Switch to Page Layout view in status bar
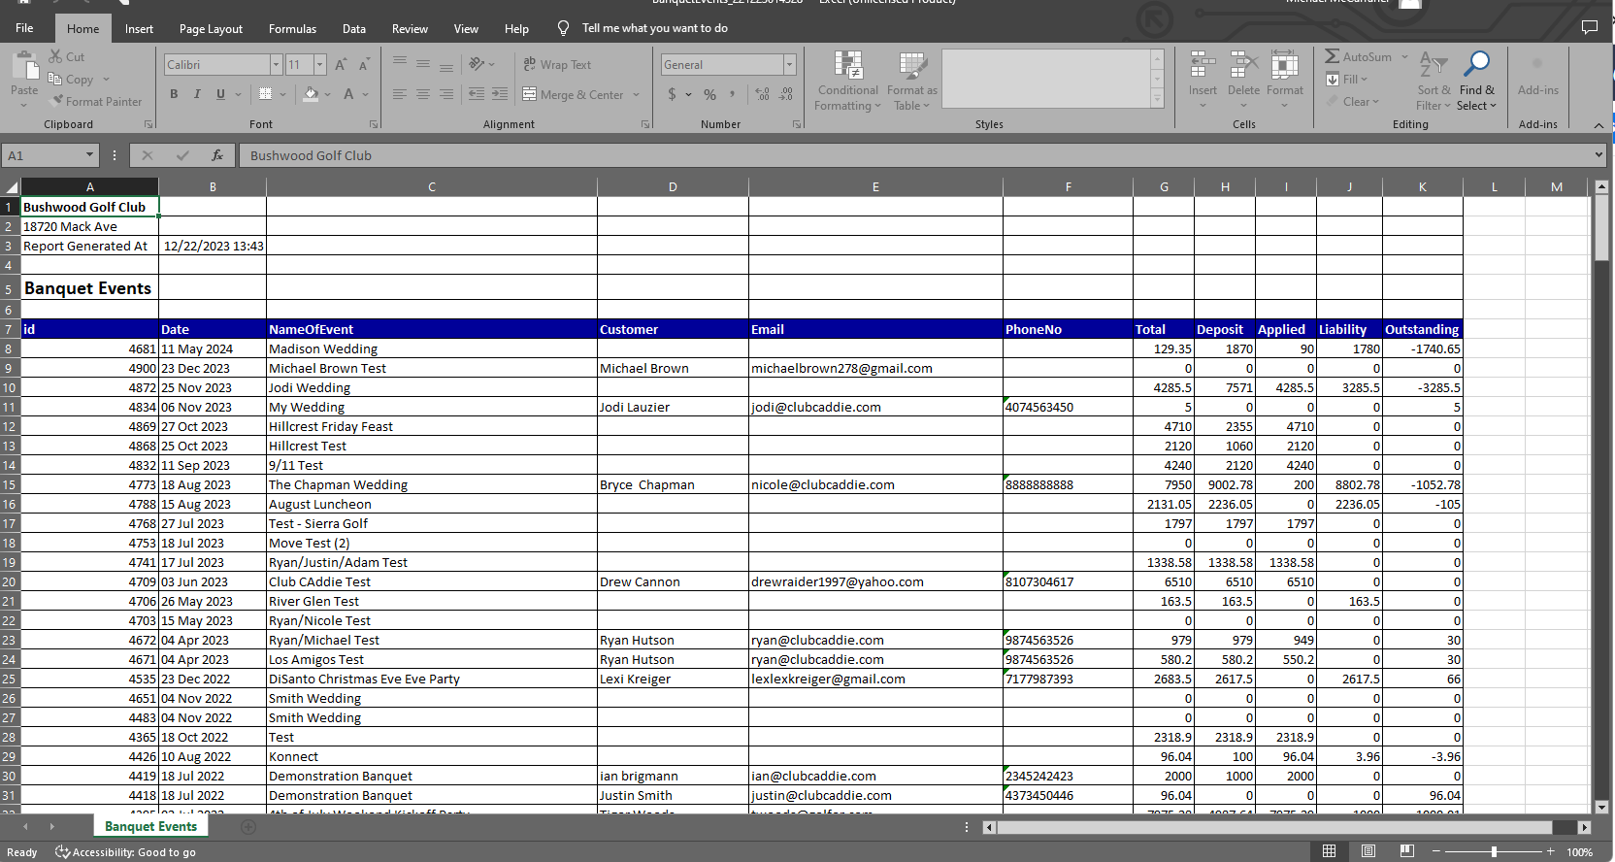This screenshot has height=862, width=1615. [1368, 851]
